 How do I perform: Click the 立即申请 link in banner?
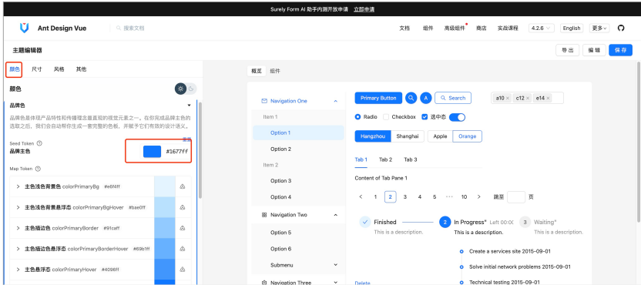click(364, 9)
